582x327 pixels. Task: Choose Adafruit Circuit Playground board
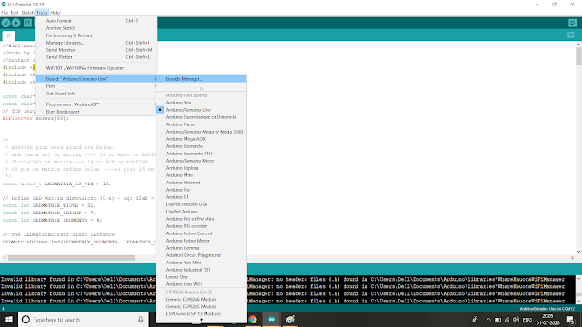(x=202, y=255)
